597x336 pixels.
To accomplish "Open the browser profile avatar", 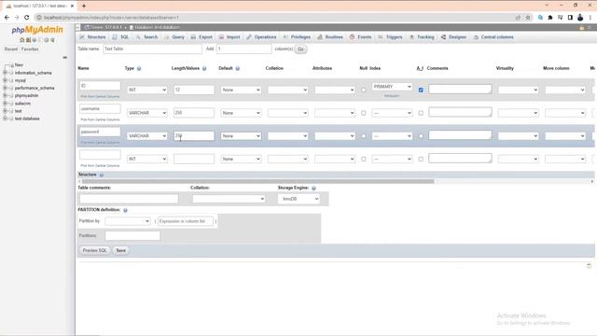I will (x=580, y=18).
